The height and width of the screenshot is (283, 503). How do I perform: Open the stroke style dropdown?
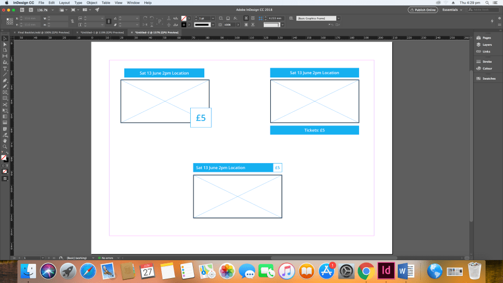[213, 25]
